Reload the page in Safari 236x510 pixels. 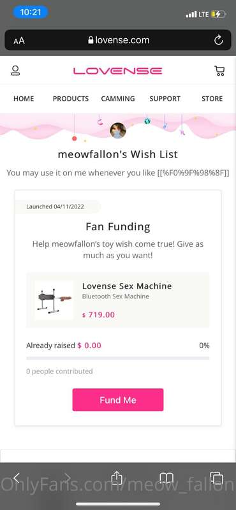click(x=218, y=40)
